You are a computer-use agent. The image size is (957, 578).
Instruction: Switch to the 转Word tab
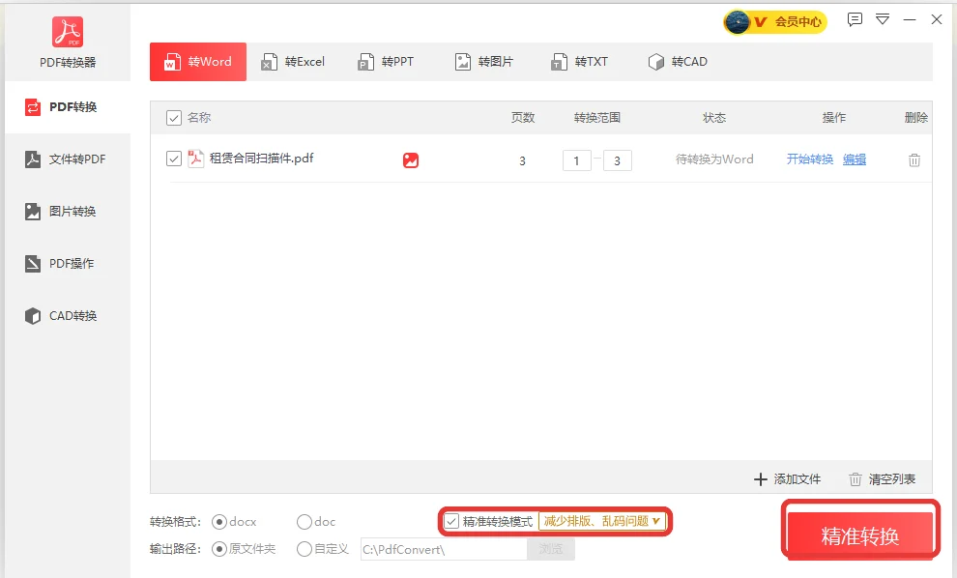(198, 62)
